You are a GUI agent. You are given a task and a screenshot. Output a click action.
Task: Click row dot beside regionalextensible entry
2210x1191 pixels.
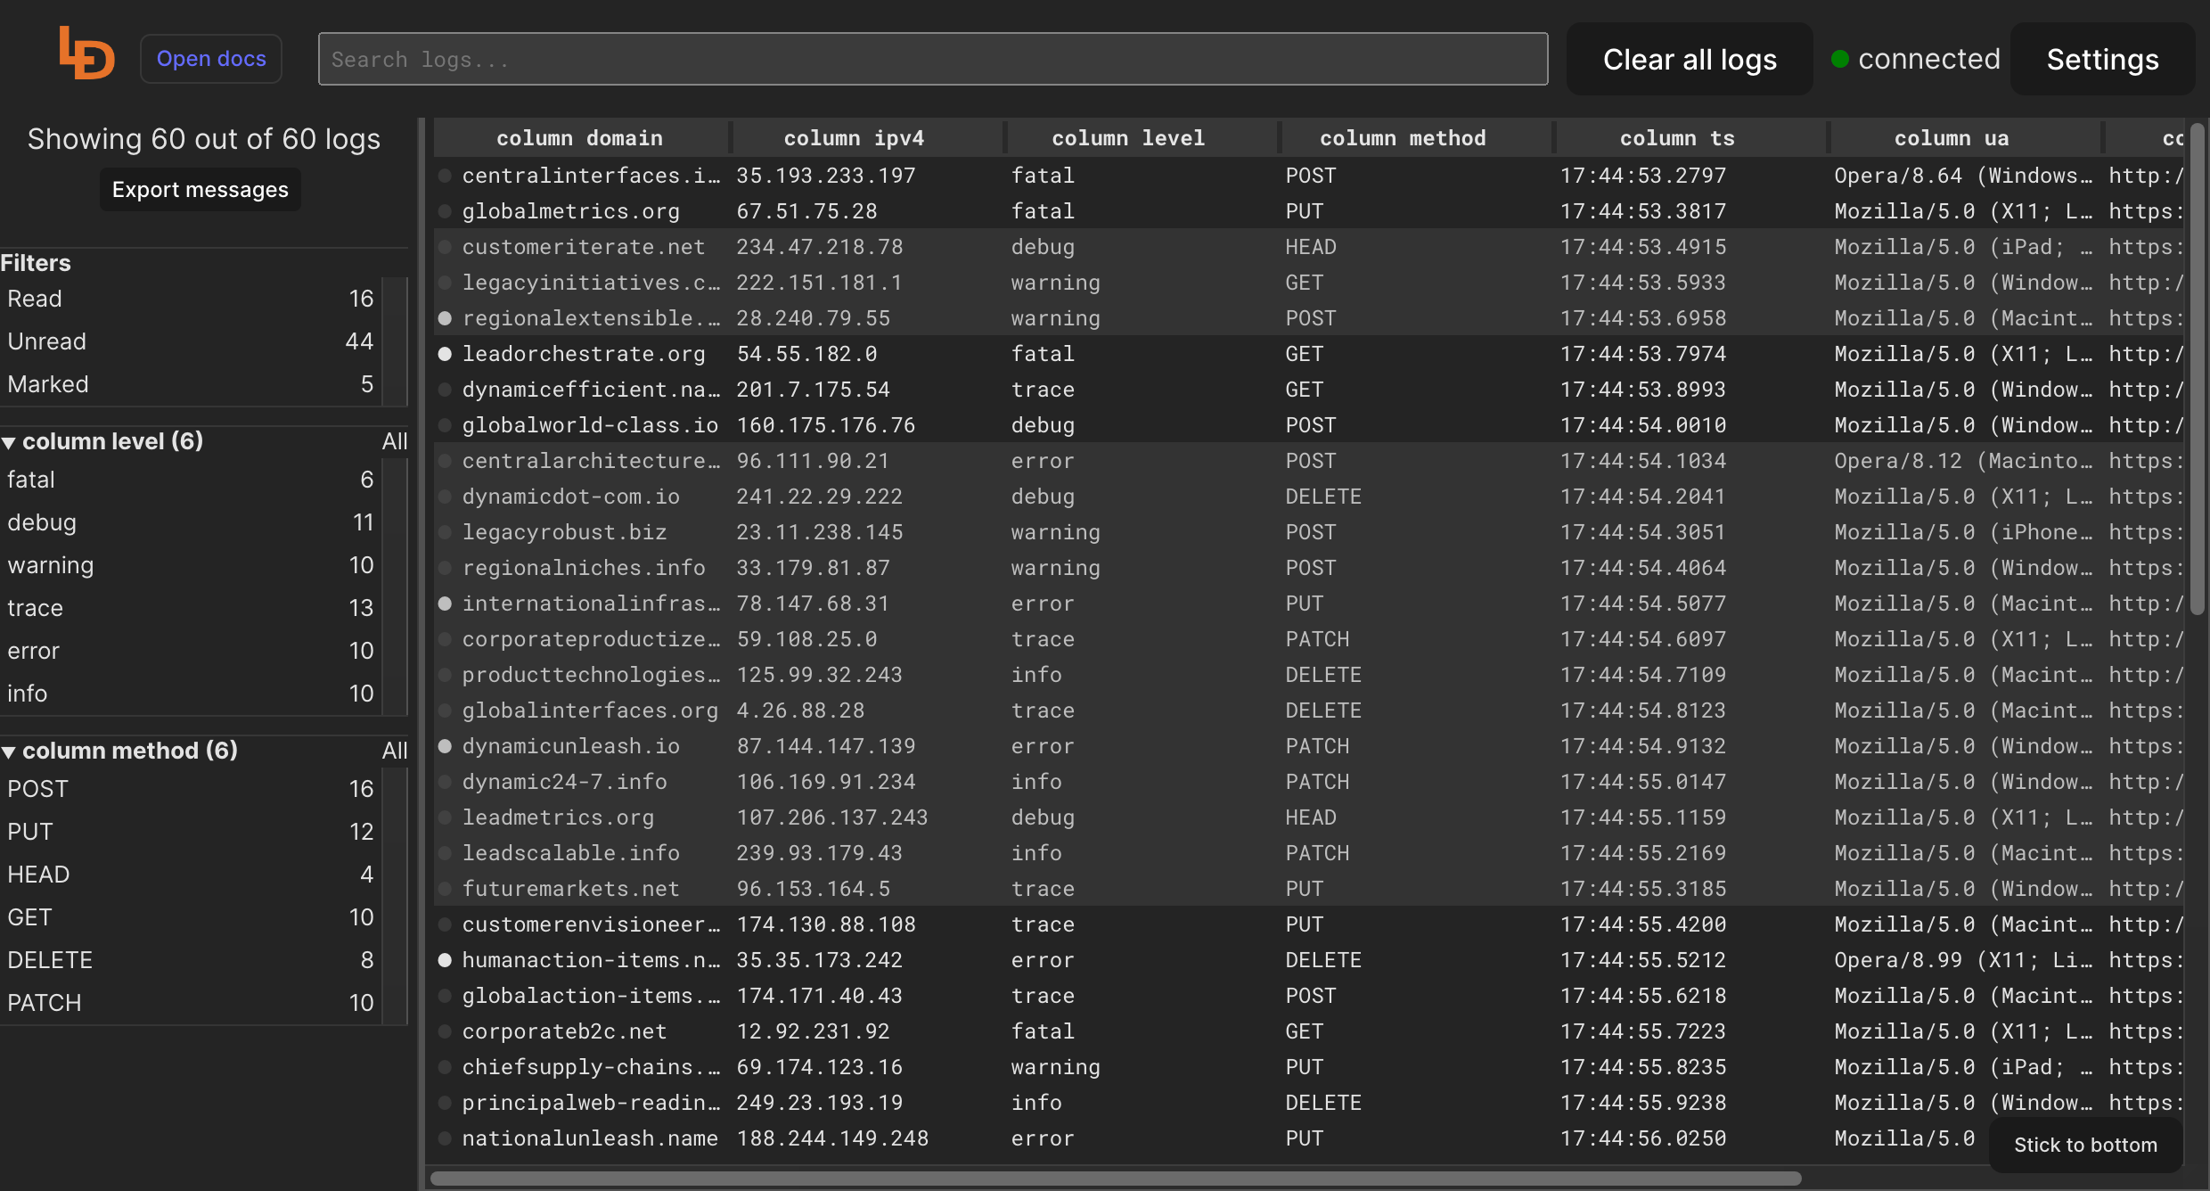click(445, 318)
